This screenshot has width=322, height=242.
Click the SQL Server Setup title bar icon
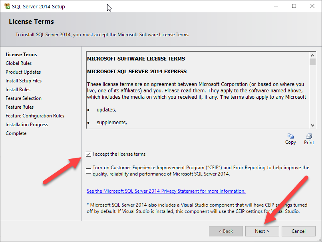click(x=7, y=6)
